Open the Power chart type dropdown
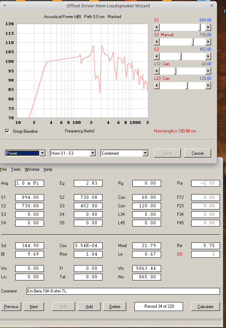226x328 pixels. 43,153
